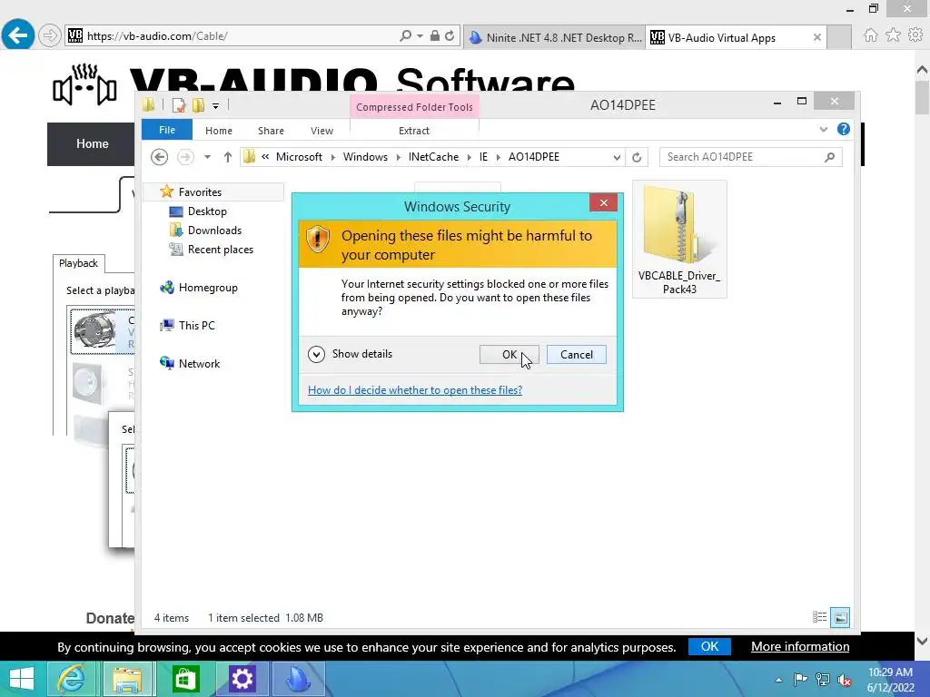The image size is (930, 697).
Task: Open the Extract ribbon tab
Action: tap(414, 131)
